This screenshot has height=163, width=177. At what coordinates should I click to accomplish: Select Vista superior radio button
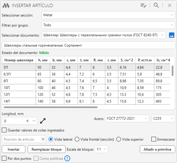[x=119, y=139]
